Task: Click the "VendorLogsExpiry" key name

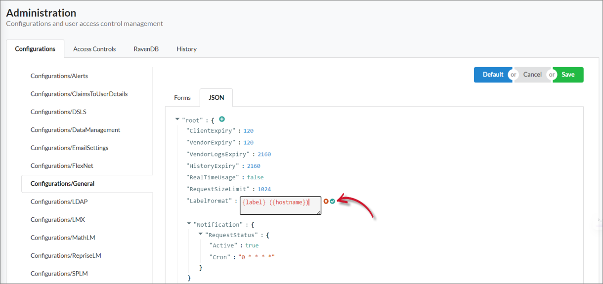Action: [x=218, y=154]
